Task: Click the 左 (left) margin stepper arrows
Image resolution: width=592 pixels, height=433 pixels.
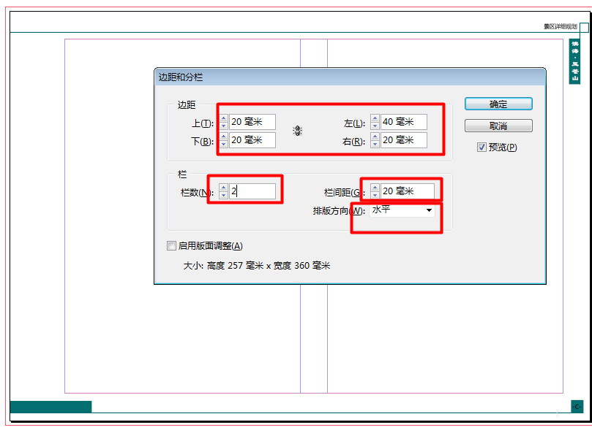Action: [375, 122]
